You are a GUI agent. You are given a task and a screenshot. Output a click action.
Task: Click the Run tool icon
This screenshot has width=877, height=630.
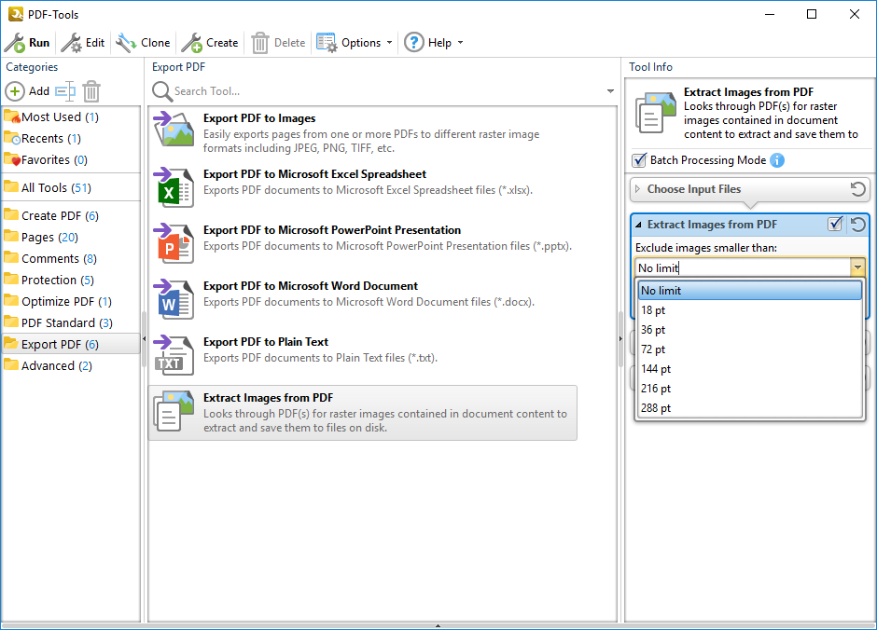coord(15,43)
